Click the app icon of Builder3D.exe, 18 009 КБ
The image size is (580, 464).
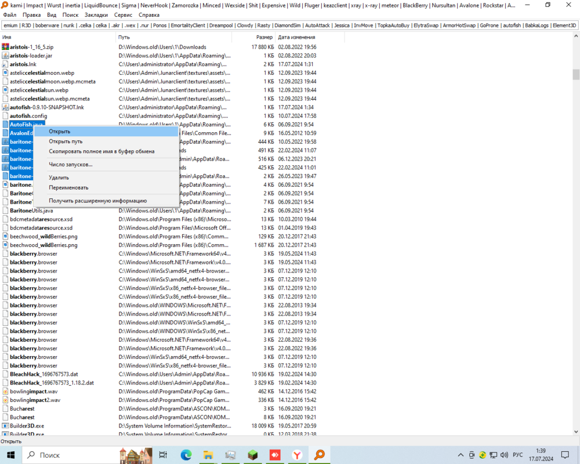(x=5, y=426)
